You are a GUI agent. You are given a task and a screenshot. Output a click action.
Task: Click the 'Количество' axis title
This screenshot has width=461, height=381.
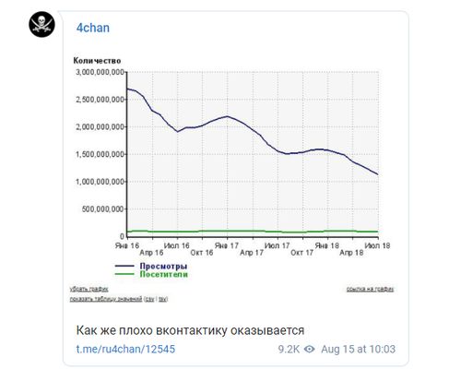(x=97, y=61)
